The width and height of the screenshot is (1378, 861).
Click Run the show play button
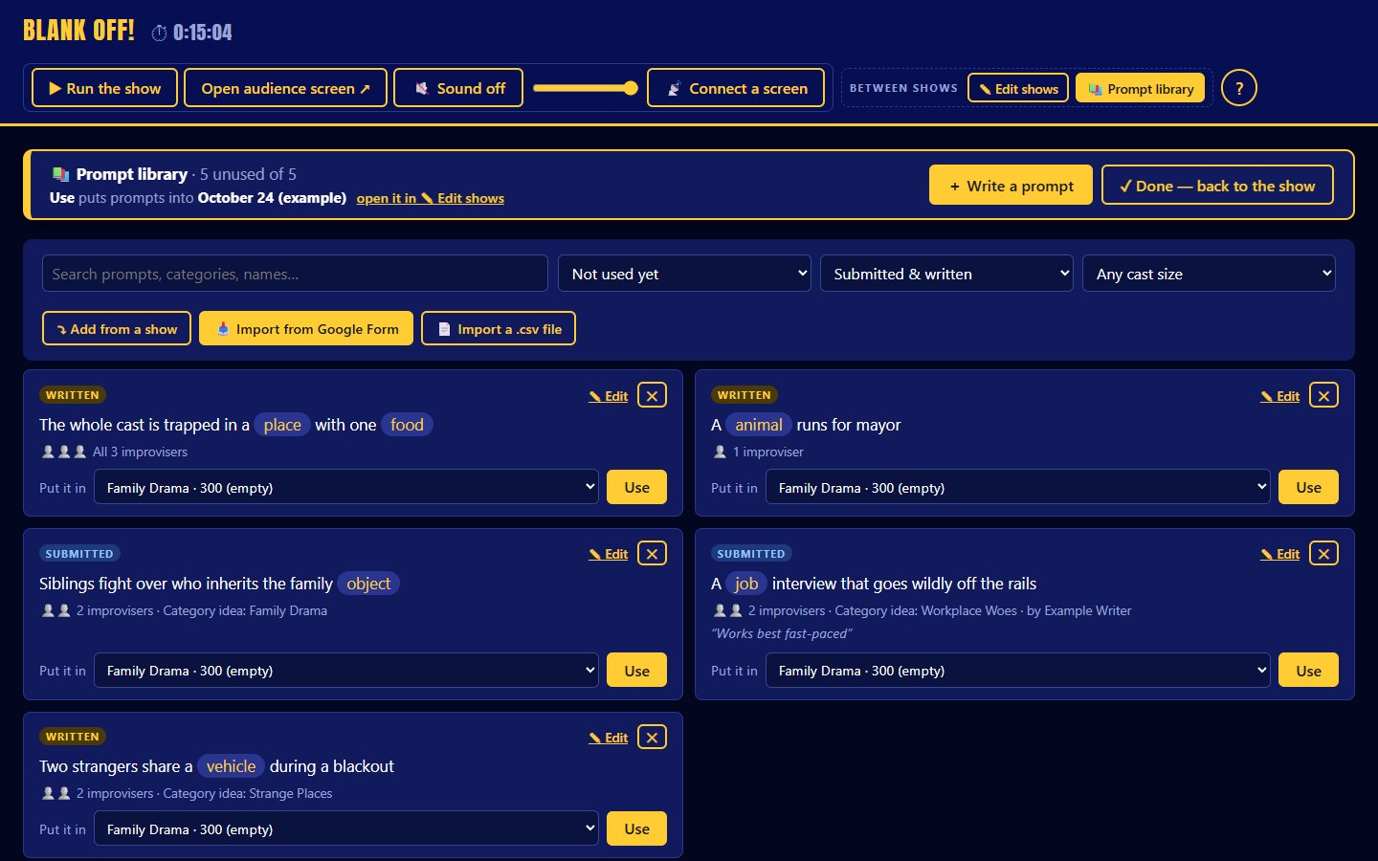[104, 88]
